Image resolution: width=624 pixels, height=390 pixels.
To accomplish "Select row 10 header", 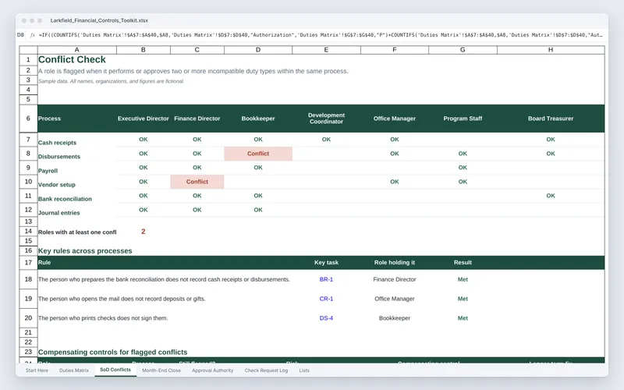I will 28,182.
